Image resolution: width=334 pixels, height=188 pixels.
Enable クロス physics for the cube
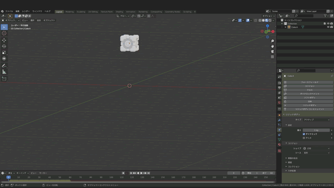(x=309, y=90)
